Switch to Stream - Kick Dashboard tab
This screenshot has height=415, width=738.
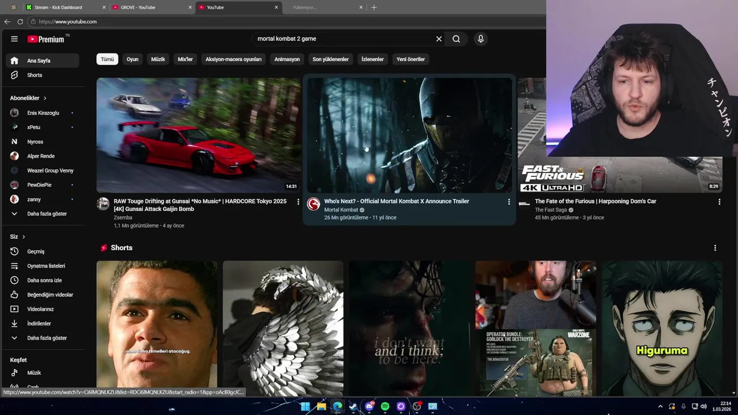click(x=66, y=7)
